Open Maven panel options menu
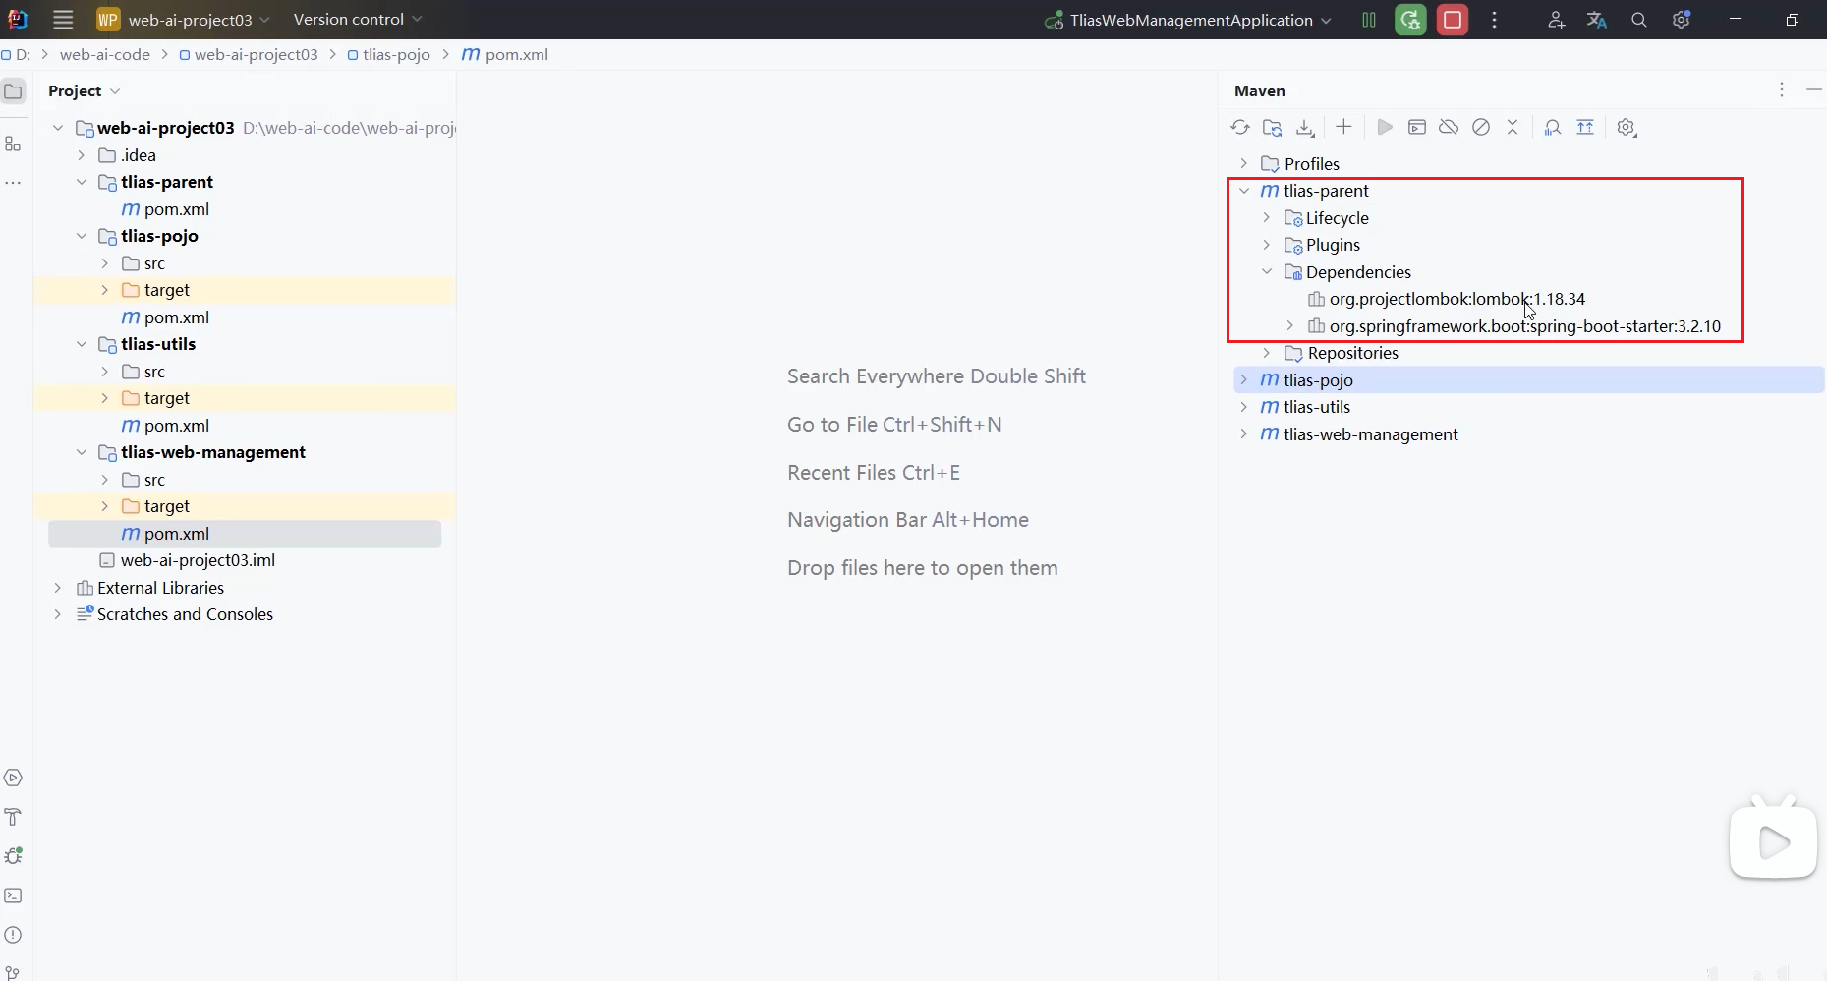The height and width of the screenshot is (981, 1827). 1782,89
